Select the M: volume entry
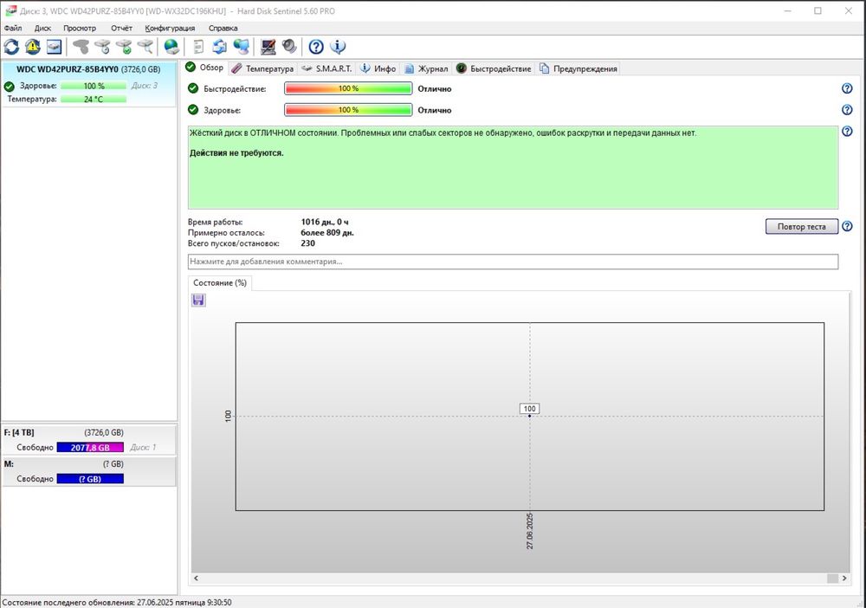The width and height of the screenshot is (866, 608). tap(89, 471)
